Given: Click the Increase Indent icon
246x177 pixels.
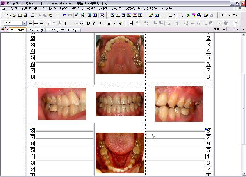Looking at the screenshot, I should (x=81, y=23).
